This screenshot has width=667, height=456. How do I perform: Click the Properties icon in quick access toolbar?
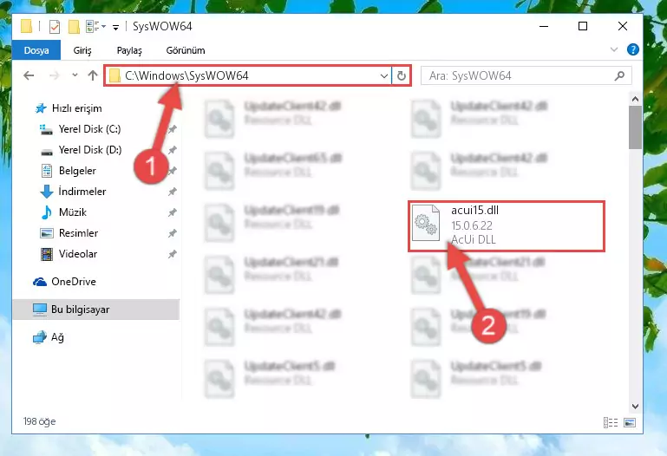tap(55, 27)
